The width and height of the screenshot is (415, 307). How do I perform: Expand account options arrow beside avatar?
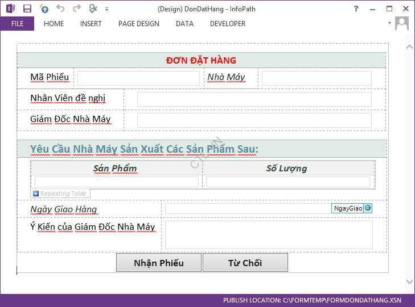coord(390,23)
